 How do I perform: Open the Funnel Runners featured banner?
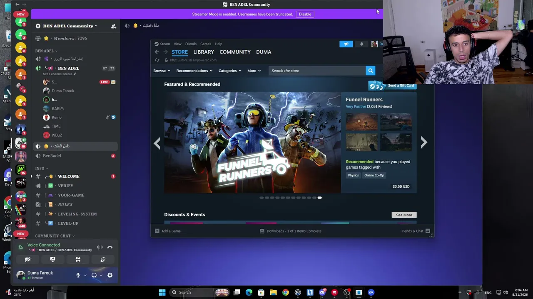click(252, 143)
